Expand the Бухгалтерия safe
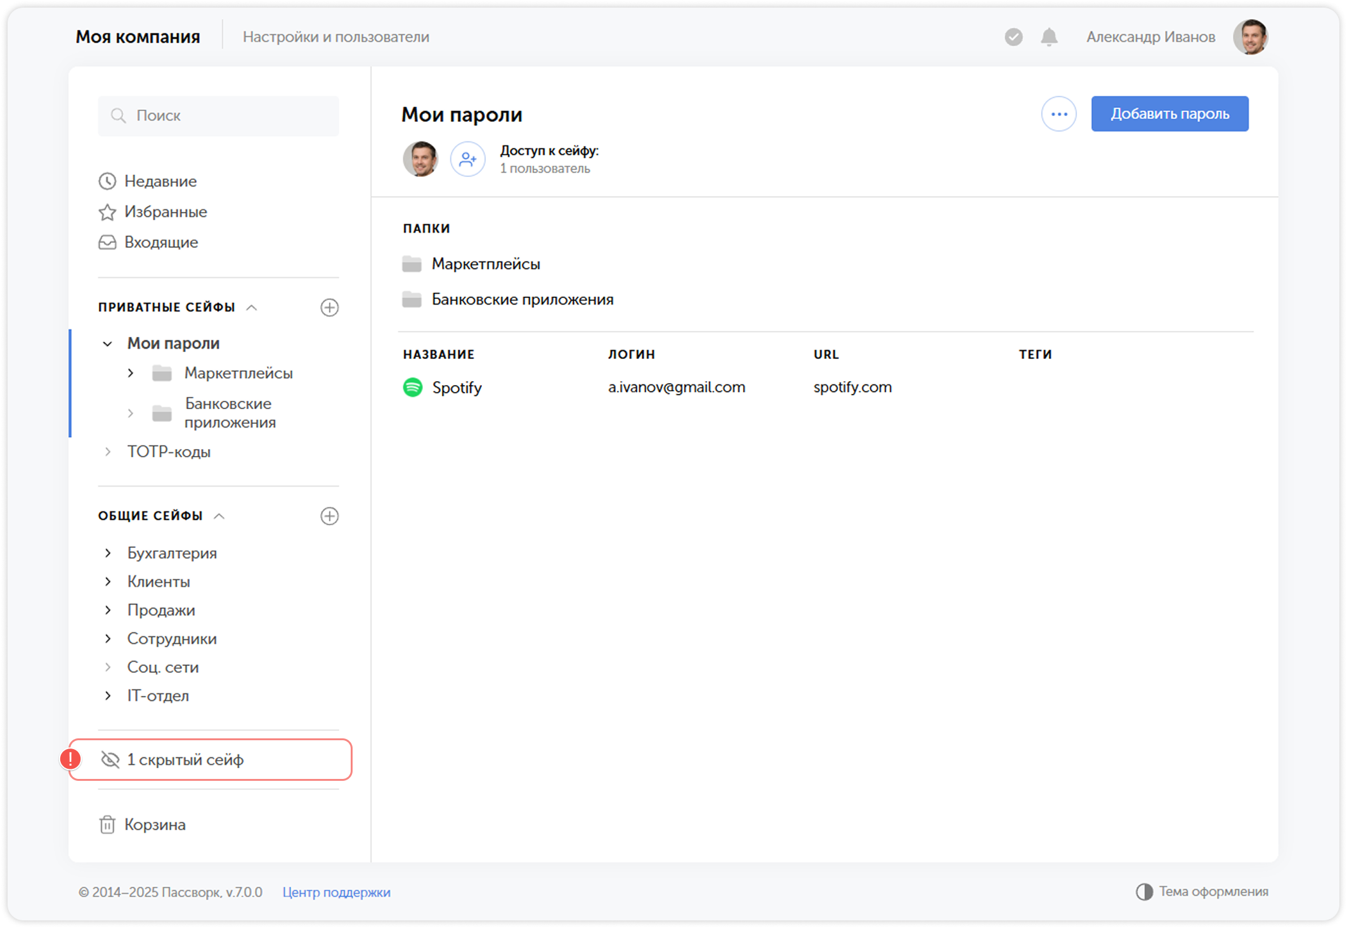This screenshot has height=928, width=1347. (108, 553)
